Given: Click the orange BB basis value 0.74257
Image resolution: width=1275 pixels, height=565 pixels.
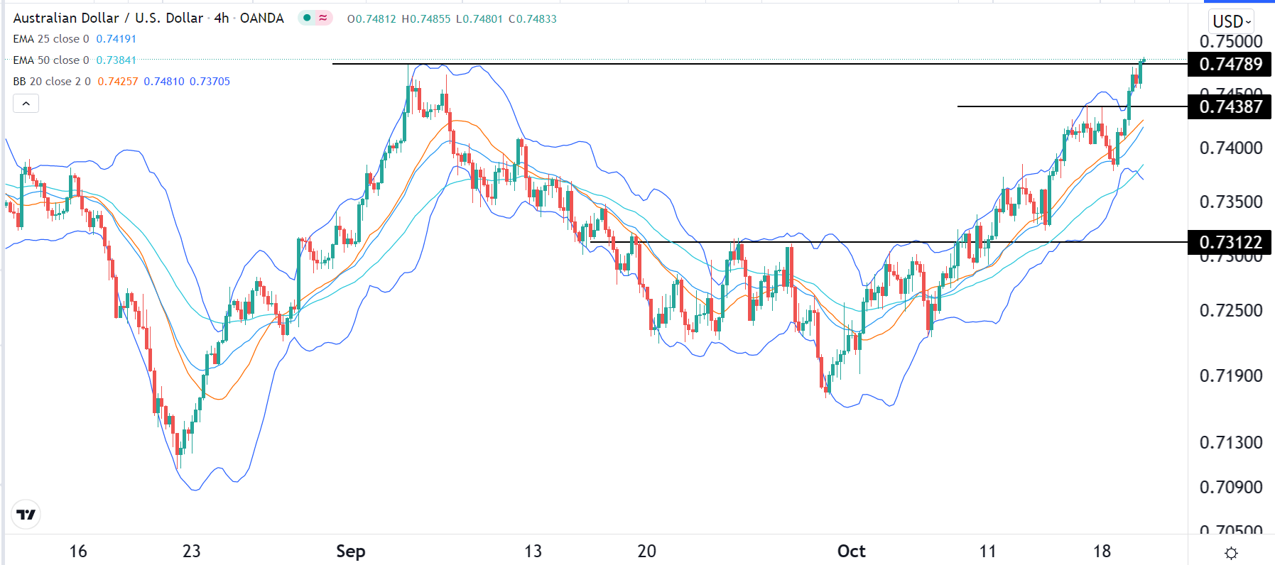Looking at the screenshot, I should tap(118, 82).
